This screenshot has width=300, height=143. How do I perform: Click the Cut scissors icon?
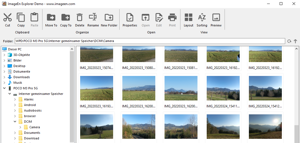tap(8, 17)
